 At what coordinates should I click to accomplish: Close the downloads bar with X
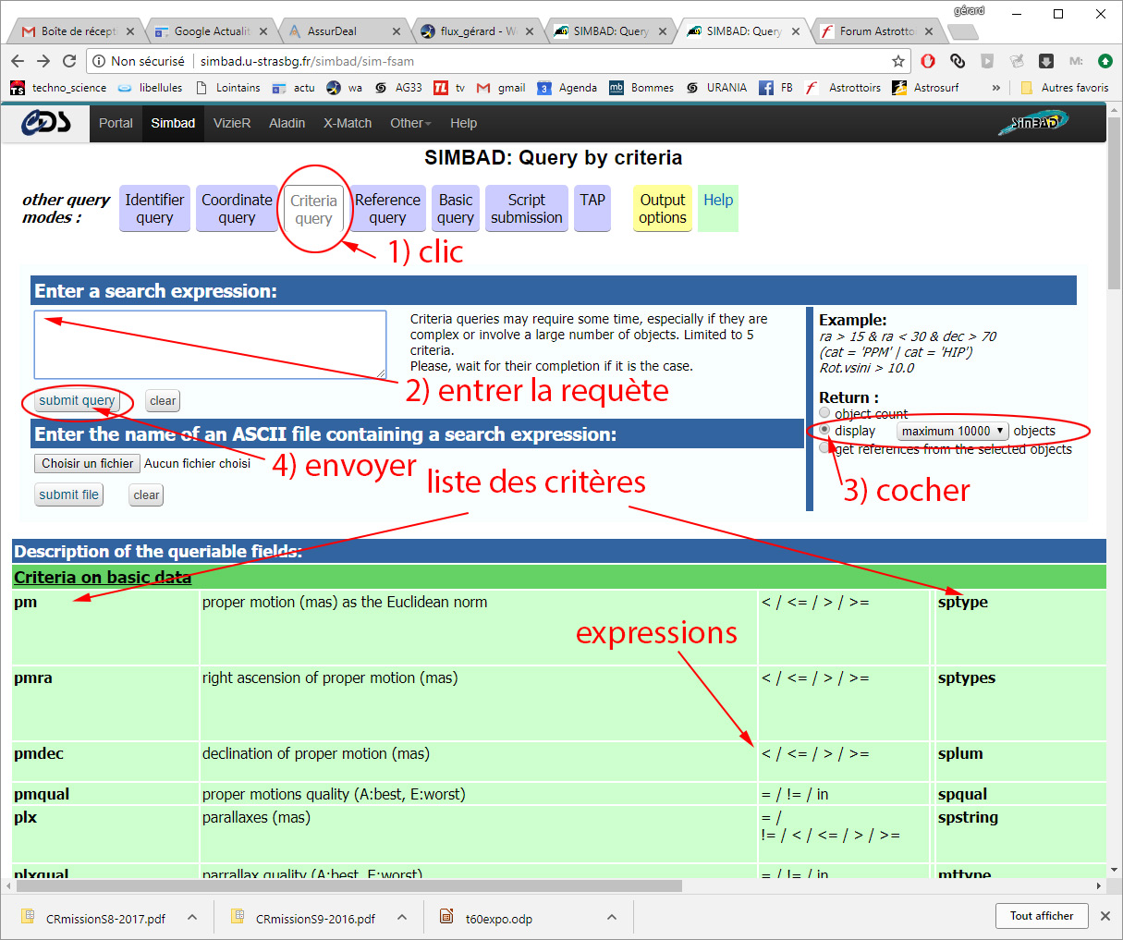[1105, 916]
